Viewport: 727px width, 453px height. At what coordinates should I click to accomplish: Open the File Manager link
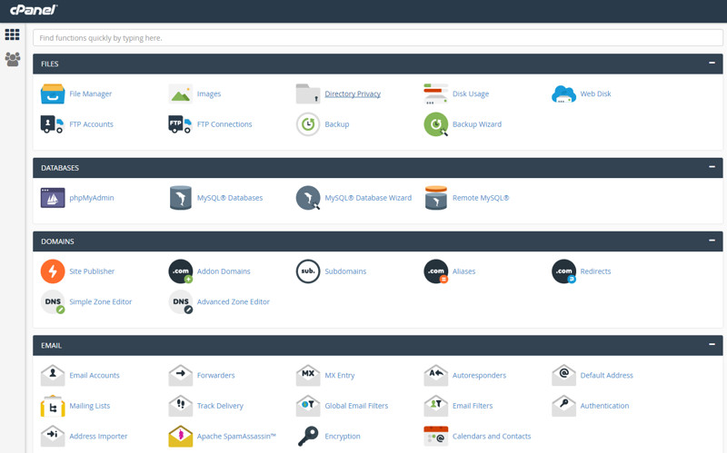90,94
